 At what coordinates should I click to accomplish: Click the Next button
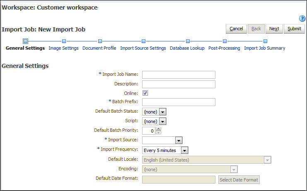[274, 29]
